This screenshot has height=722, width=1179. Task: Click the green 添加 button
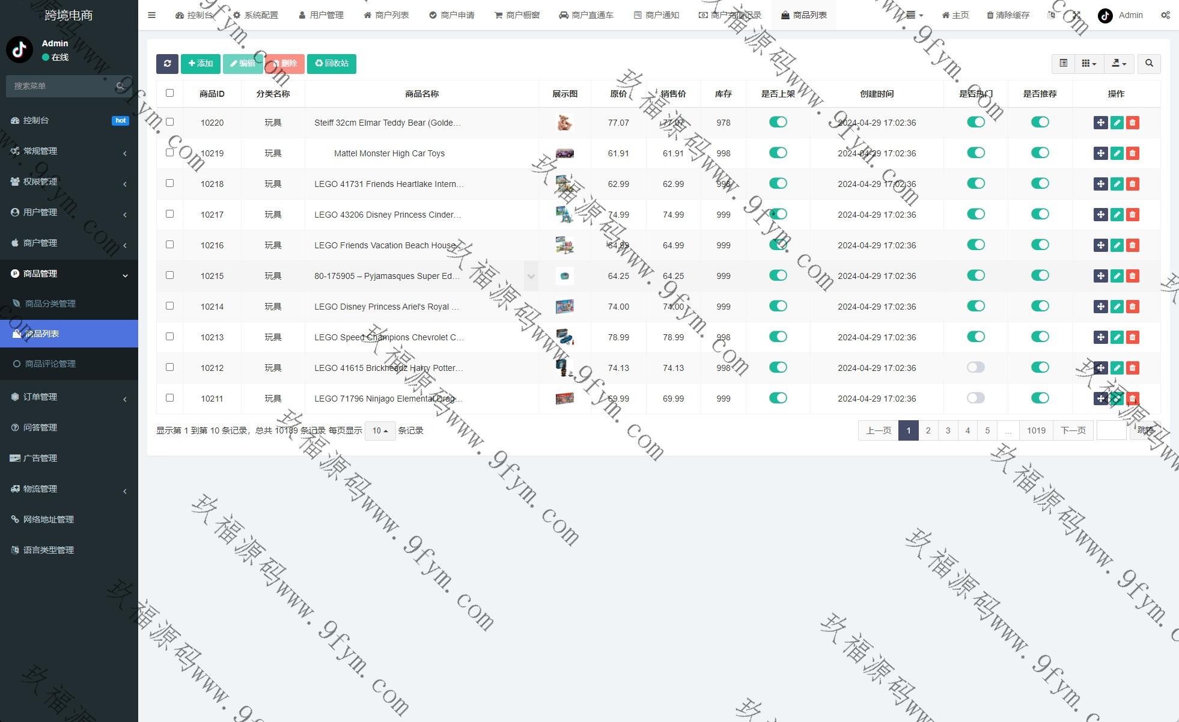click(x=200, y=64)
